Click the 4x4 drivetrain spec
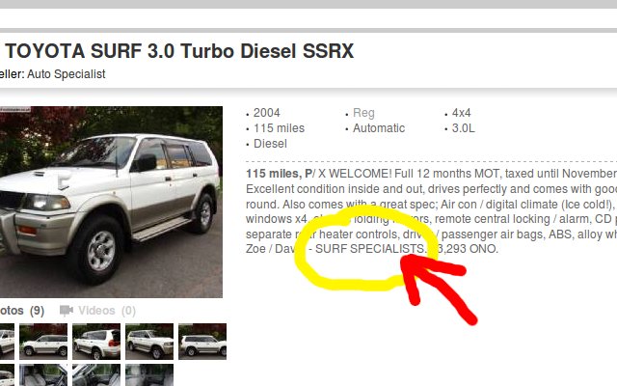The width and height of the screenshot is (617, 386). (x=461, y=113)
